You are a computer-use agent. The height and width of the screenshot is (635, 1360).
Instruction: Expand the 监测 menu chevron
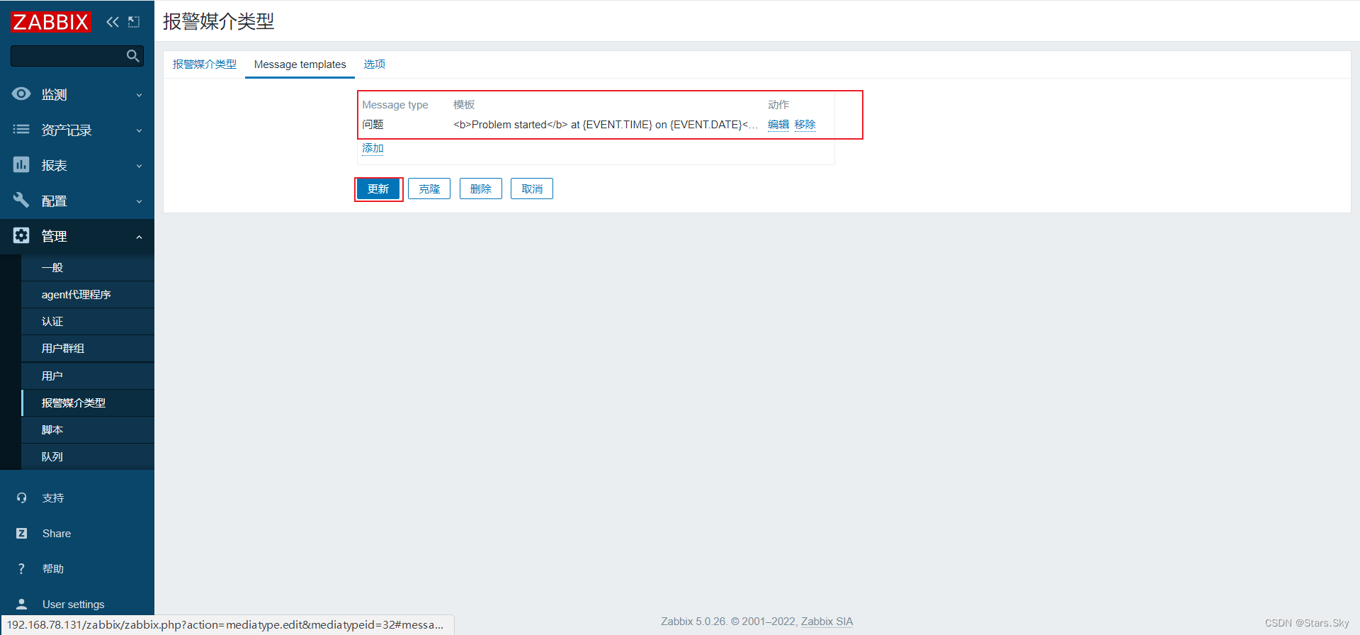click(139, 95)
